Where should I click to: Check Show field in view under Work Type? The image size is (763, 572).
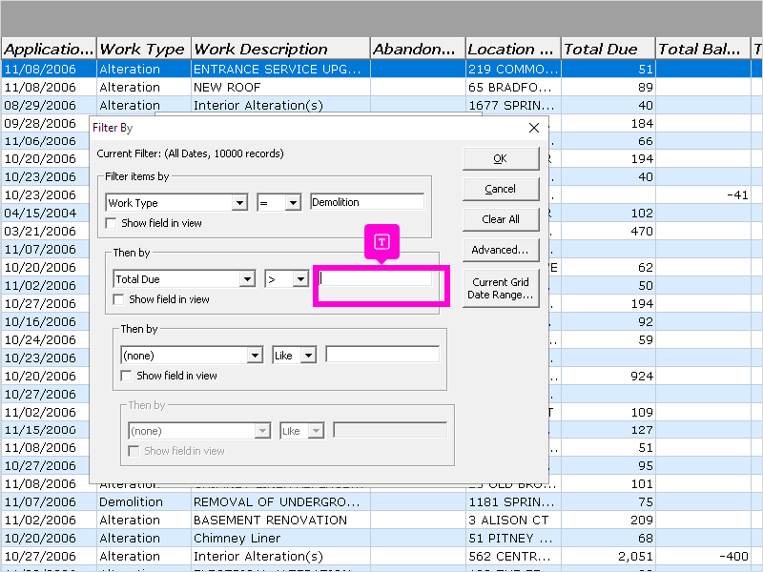point(111,223)
